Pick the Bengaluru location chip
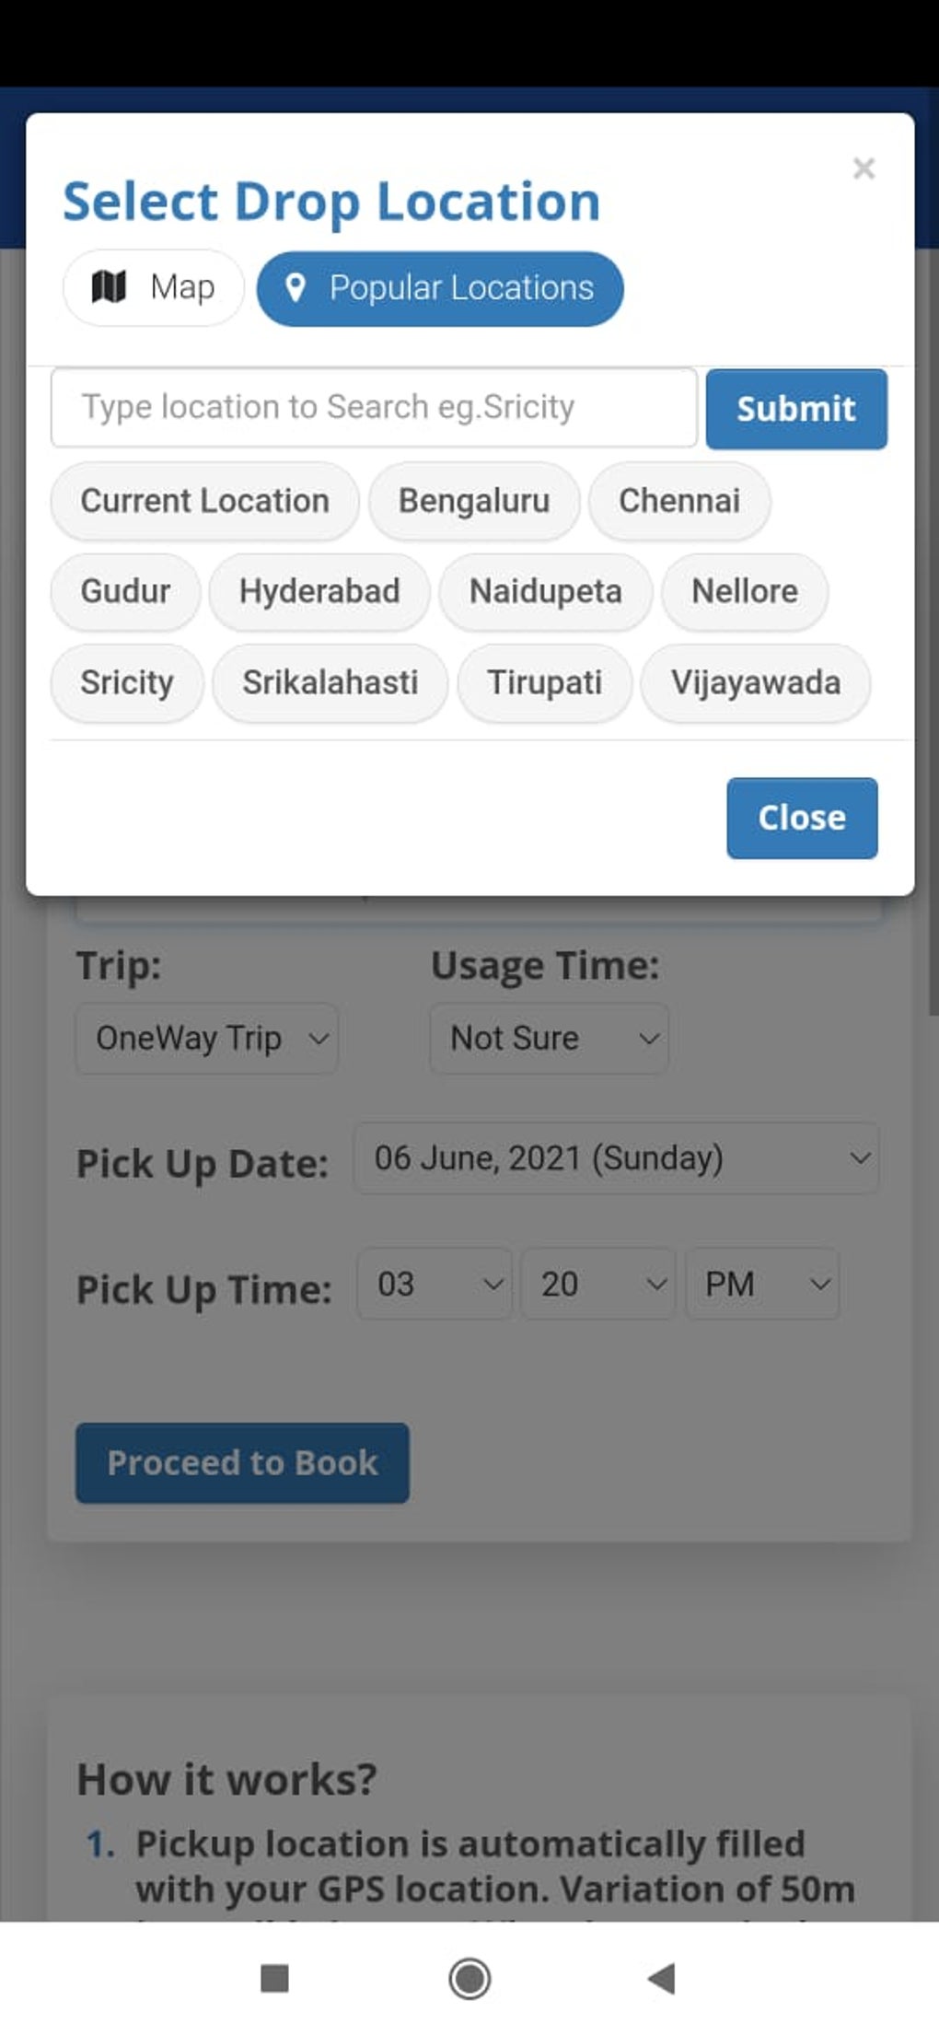The height and width of the screenshot is (2035, 939). pyautogui.click(x=474, y=501)
